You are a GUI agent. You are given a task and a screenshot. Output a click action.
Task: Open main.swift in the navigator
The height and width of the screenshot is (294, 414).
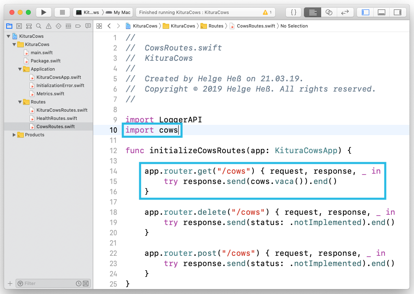tap(38, 53)
